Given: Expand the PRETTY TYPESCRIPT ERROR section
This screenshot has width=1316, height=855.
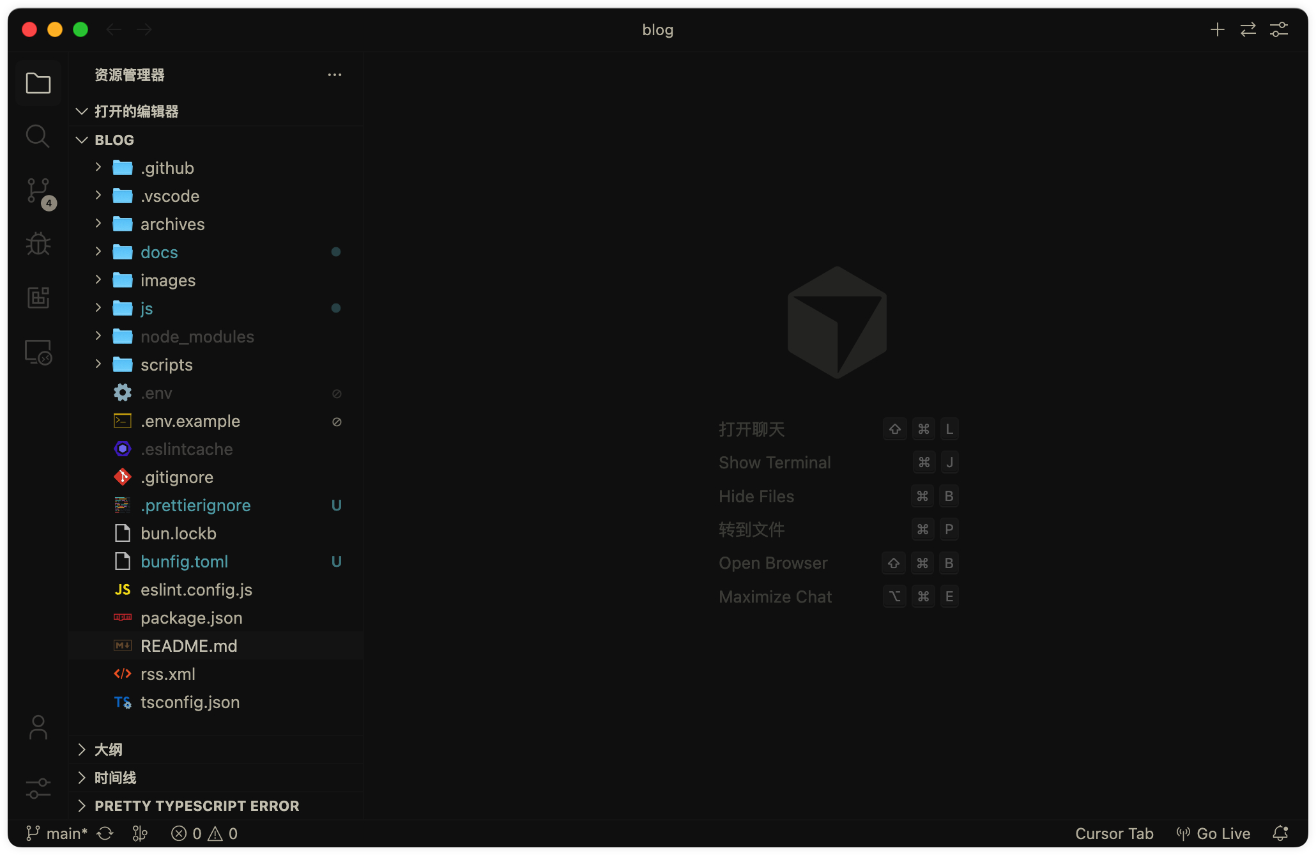Looking at the screenshot, I should click(x=197, y=806).
